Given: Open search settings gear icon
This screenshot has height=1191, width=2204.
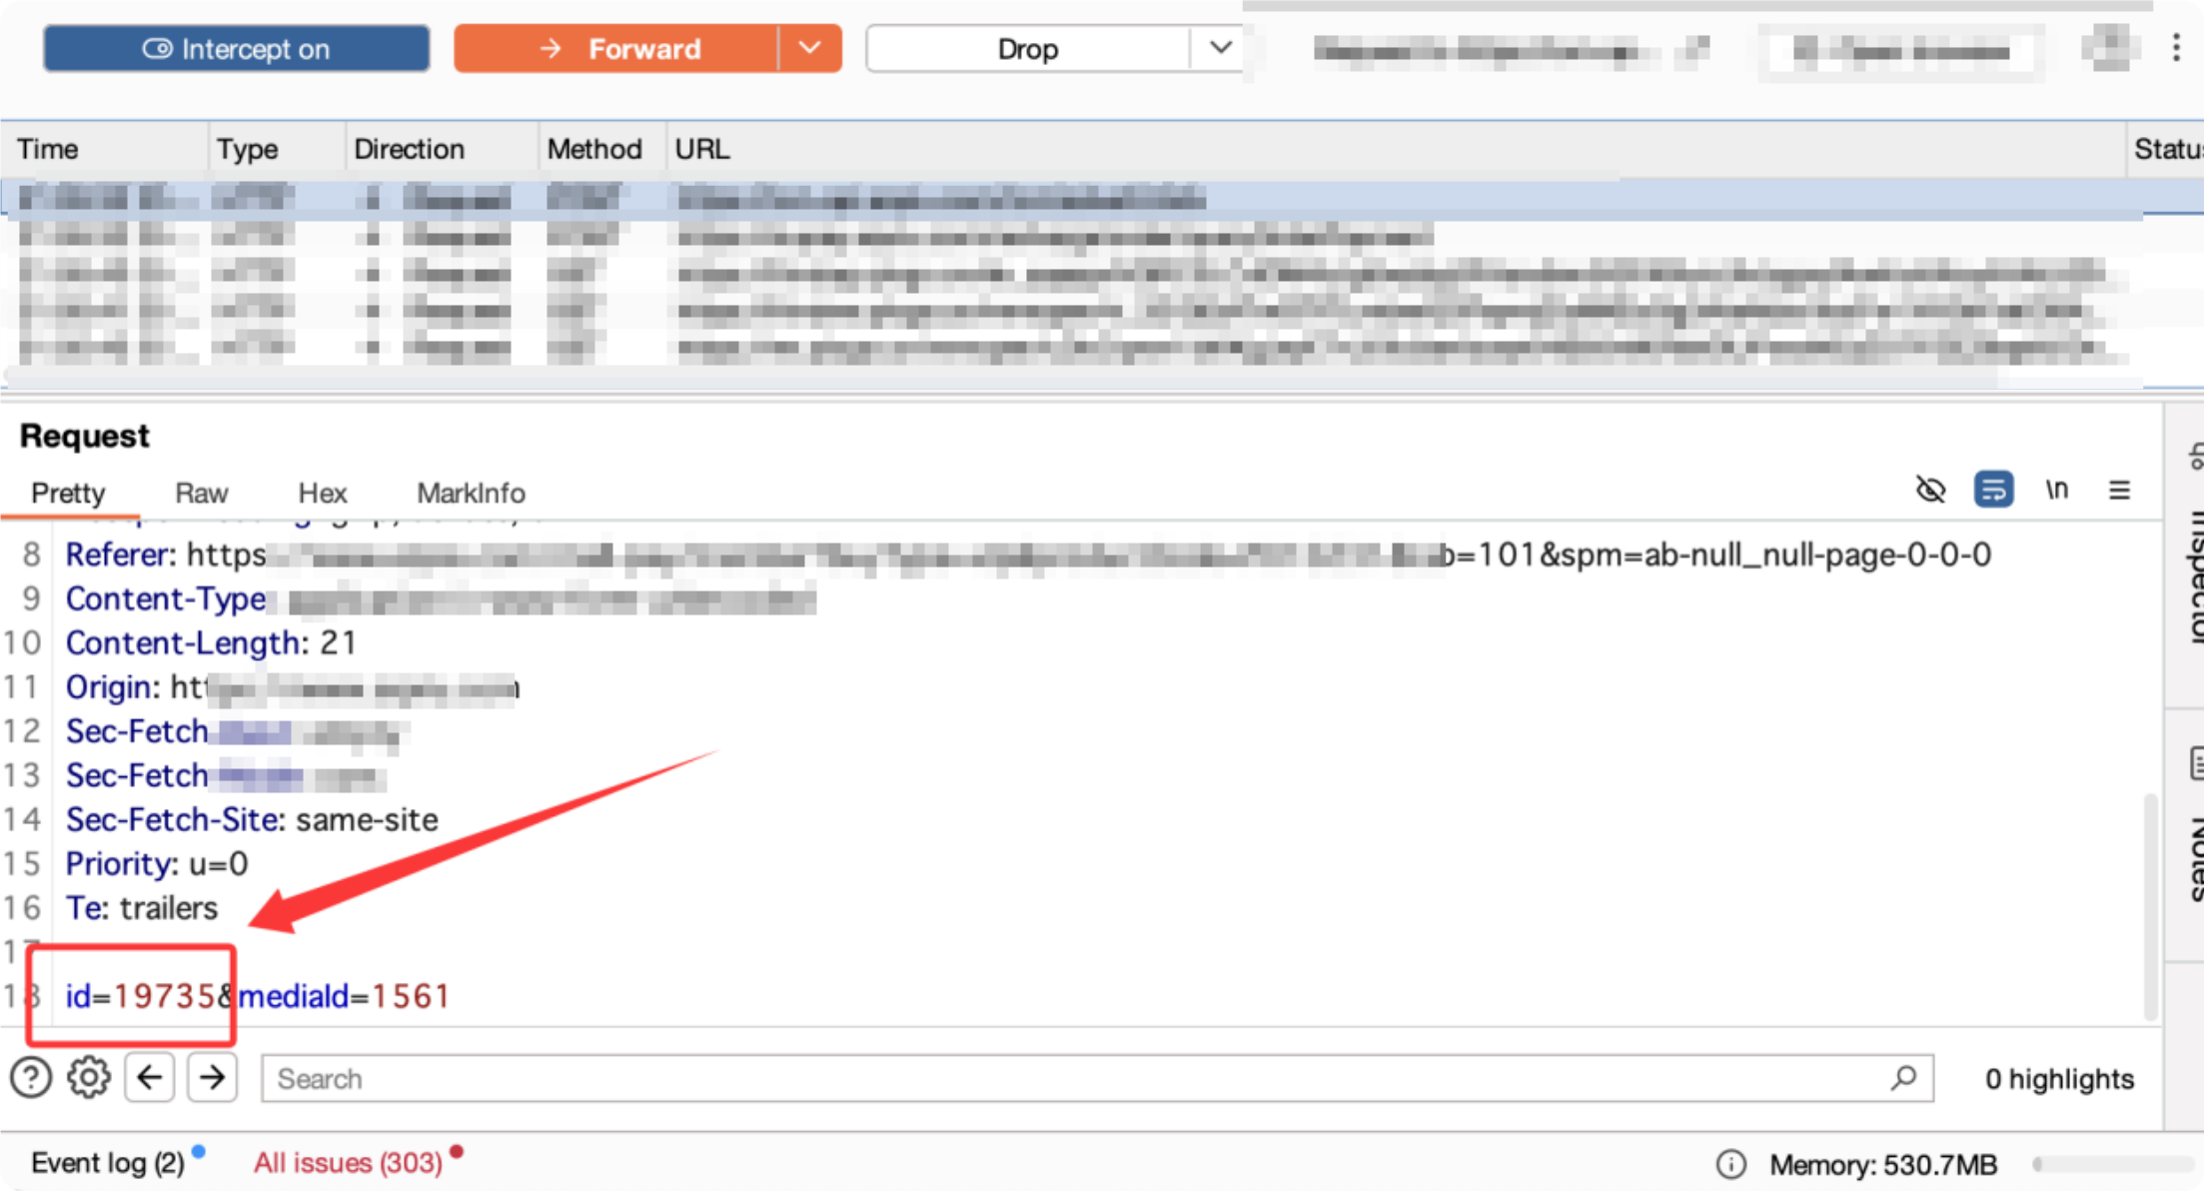Looking at the screenshot, I should [x=89, y=1078].
